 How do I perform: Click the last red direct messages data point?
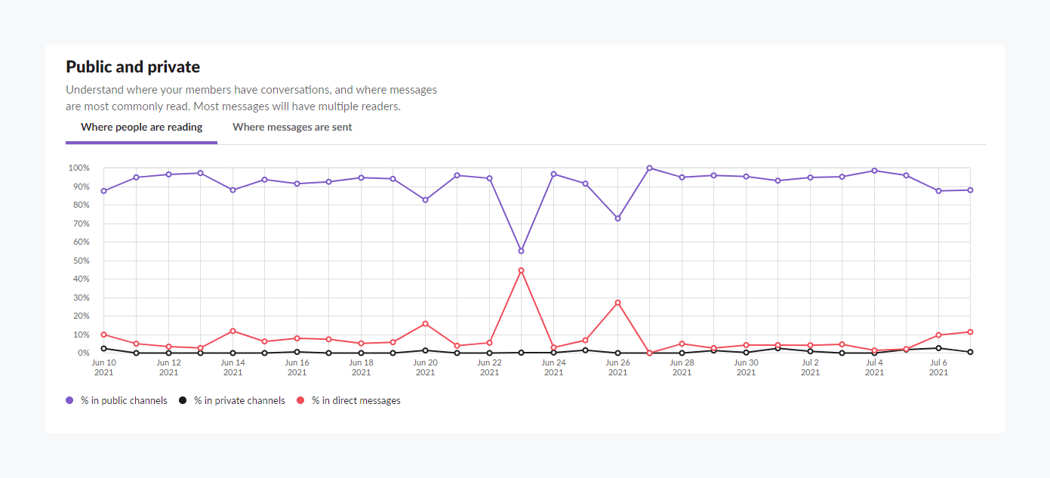point(970,332)
